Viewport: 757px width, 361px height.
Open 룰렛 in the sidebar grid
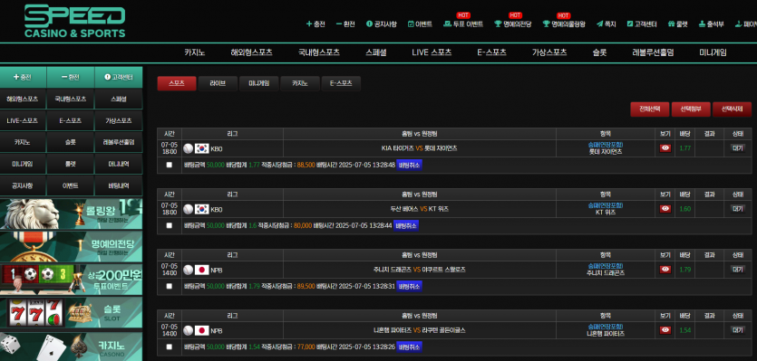click(x=71, y=164)
